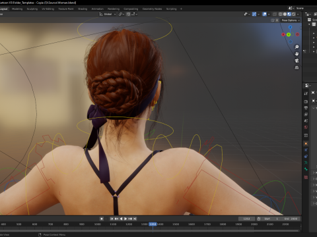This screenshot has height=237, width=317.
Task: Open Object properties tab
Action: (306, 144)
